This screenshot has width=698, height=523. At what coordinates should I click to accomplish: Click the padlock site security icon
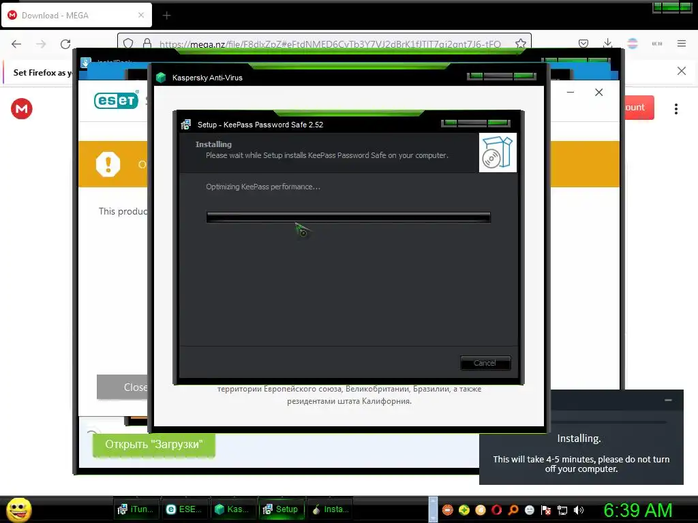[x=147, y=44]
